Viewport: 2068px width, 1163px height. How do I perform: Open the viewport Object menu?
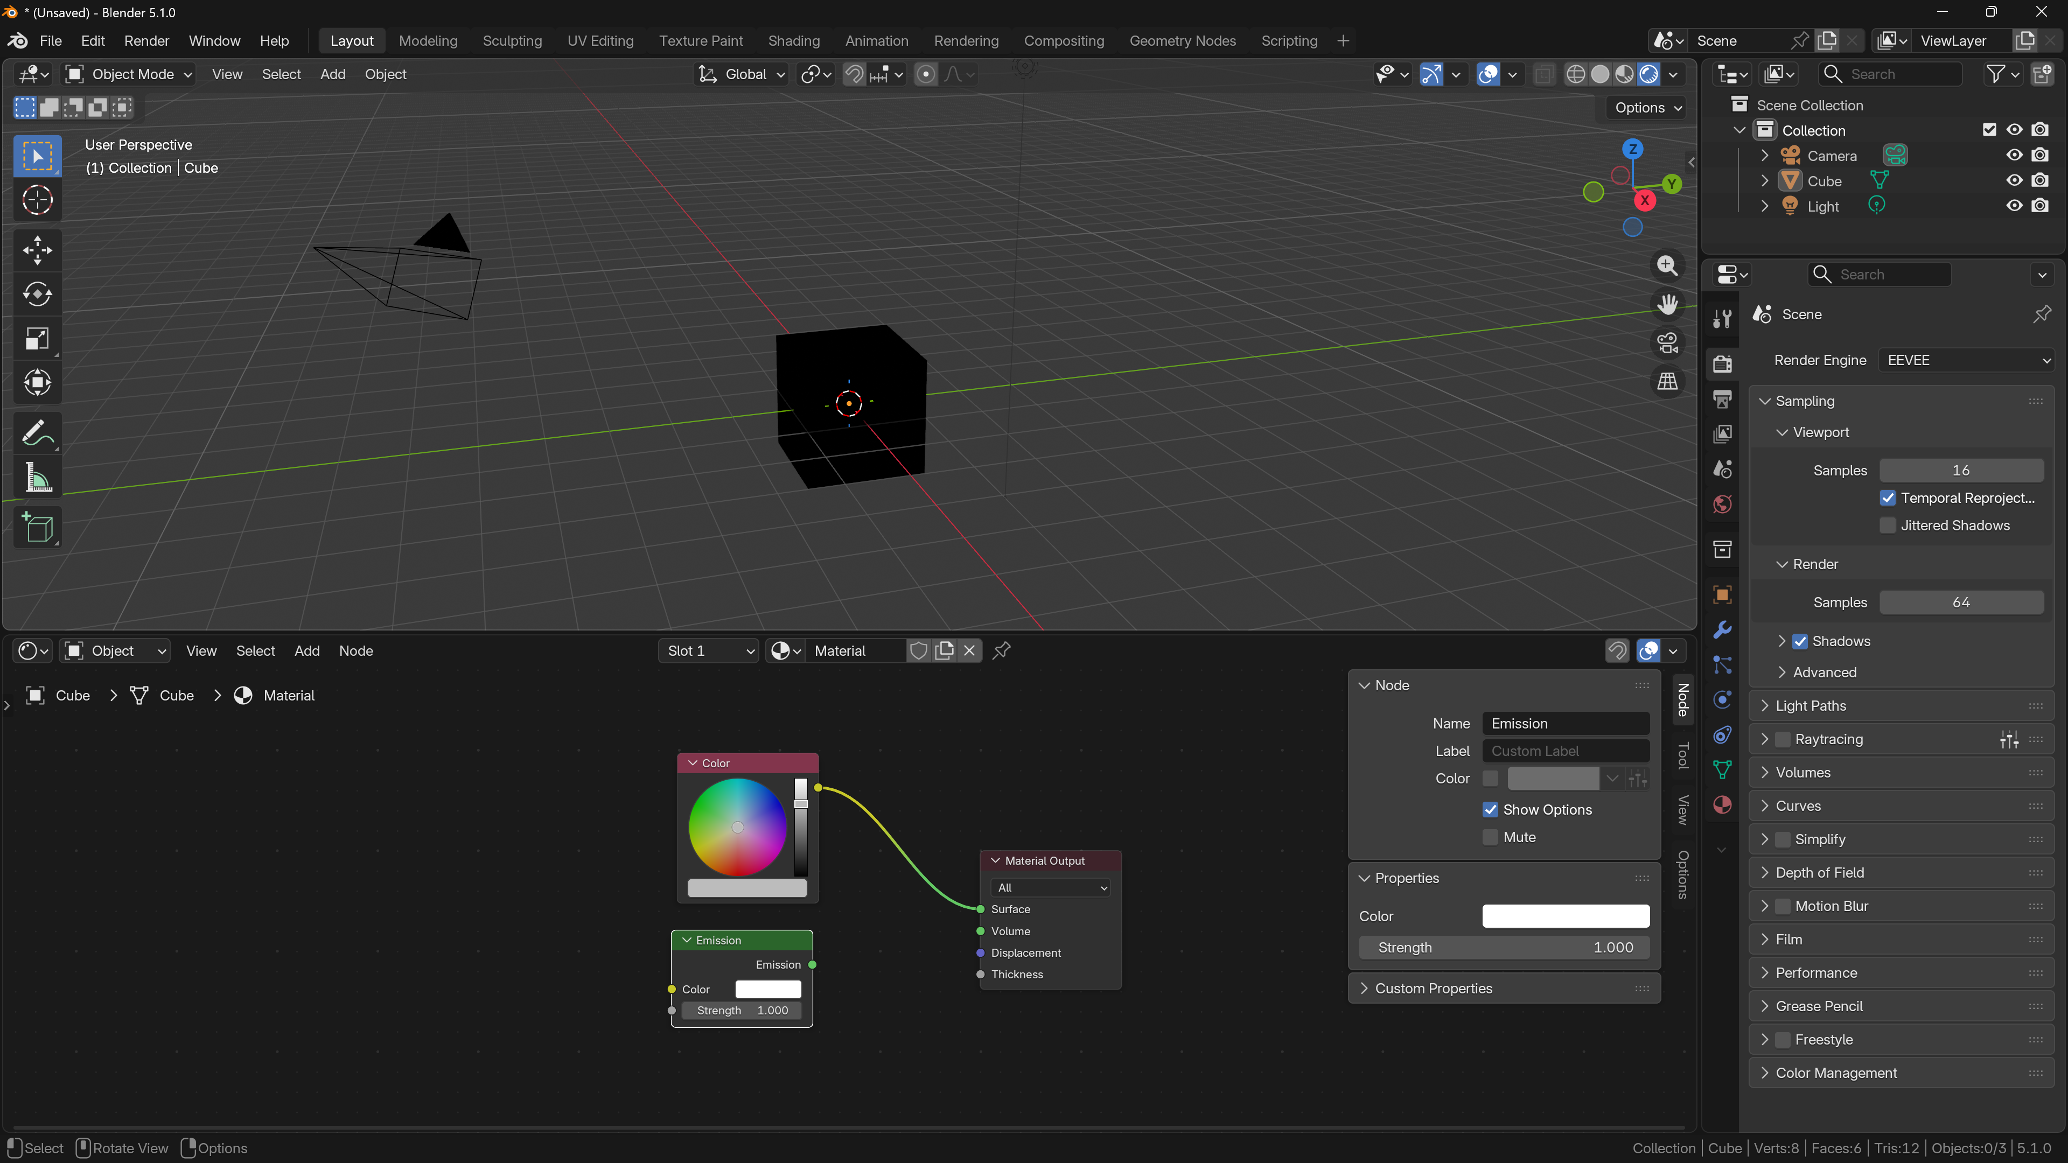coord(386,75)
